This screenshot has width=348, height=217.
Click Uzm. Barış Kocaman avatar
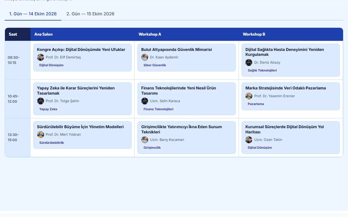(x=145, y=140)
